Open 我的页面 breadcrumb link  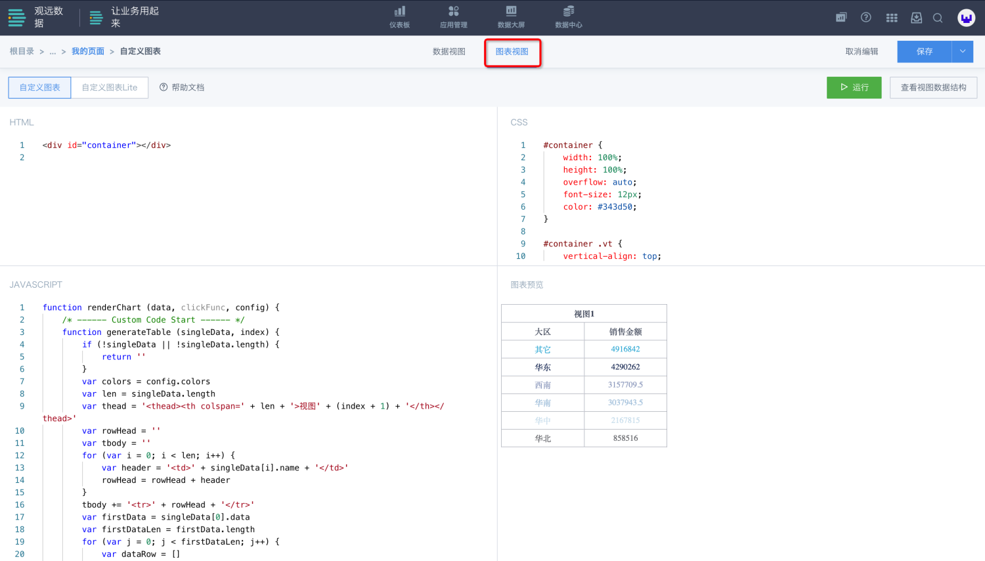pos(88,51)
